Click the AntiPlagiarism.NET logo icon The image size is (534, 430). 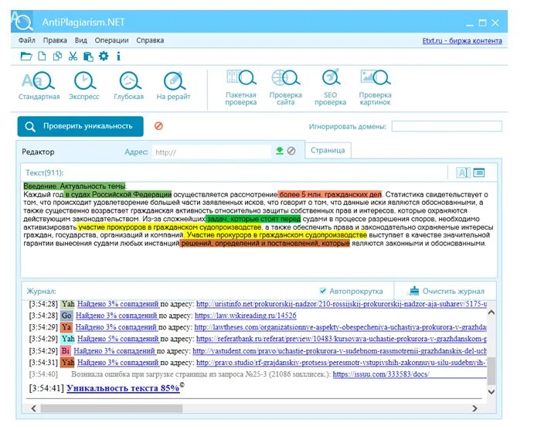[22, 22]
